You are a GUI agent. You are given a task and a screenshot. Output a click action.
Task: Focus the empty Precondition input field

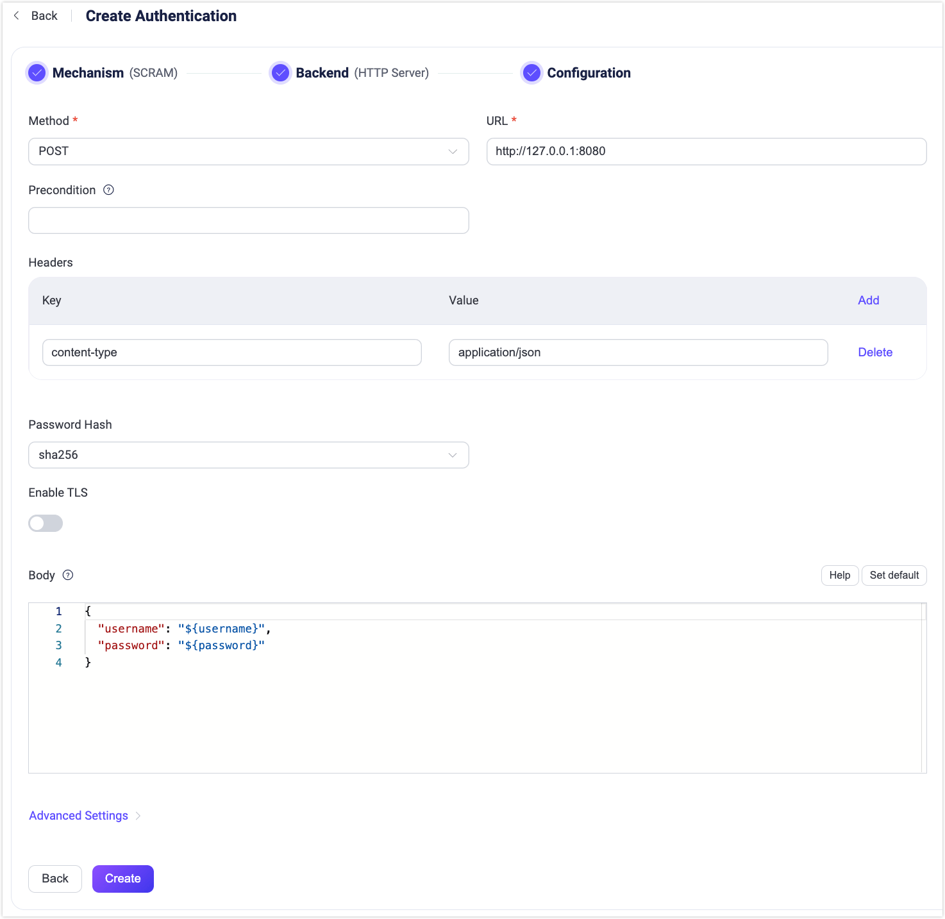[248, 220]
